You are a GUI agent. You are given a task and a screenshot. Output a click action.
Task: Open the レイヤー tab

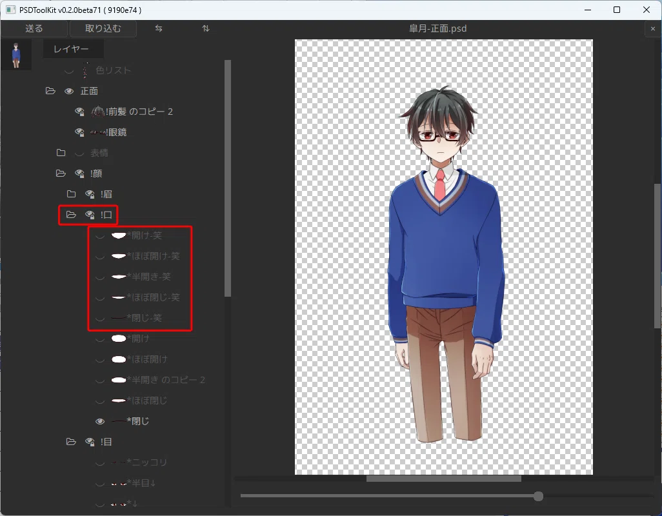(x=73, y=49)
